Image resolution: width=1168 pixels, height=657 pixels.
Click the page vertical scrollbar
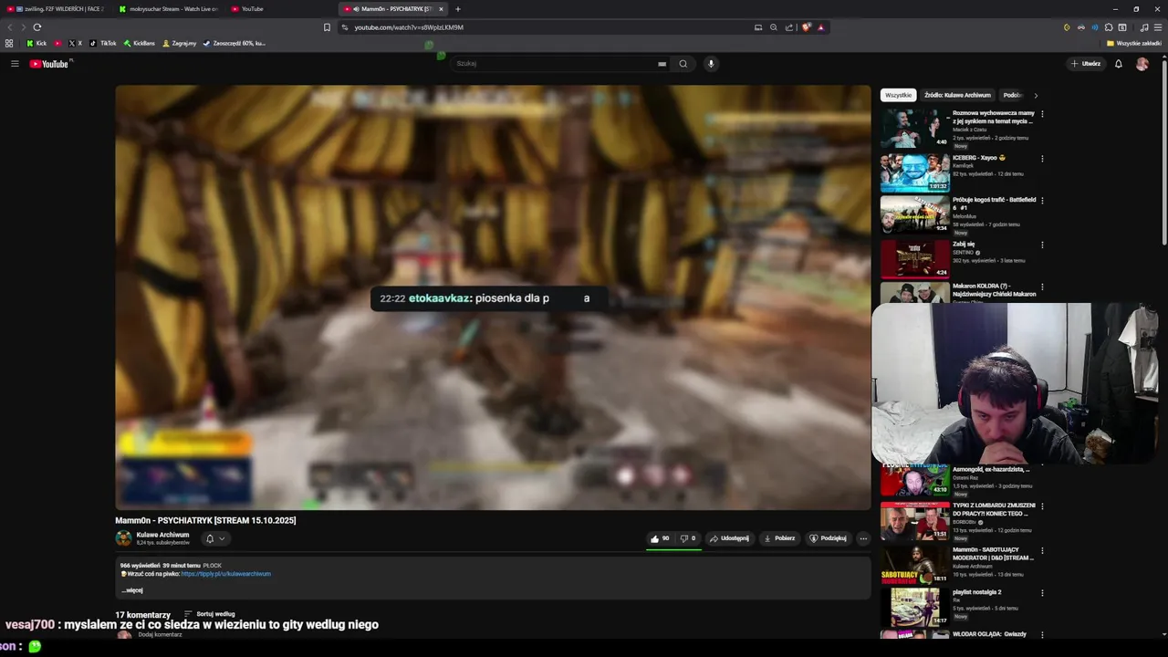click(1163, 151)
